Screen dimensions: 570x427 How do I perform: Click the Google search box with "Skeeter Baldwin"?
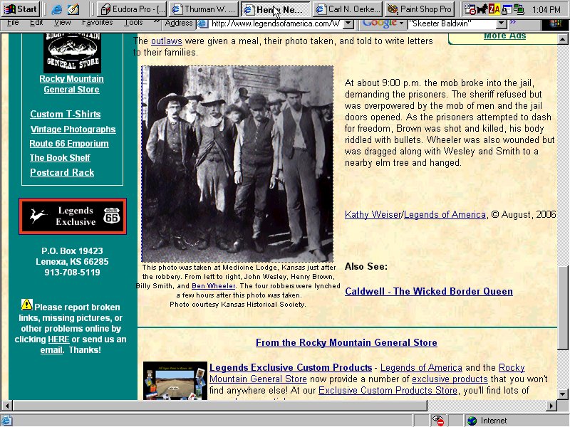tap(452, 24)
